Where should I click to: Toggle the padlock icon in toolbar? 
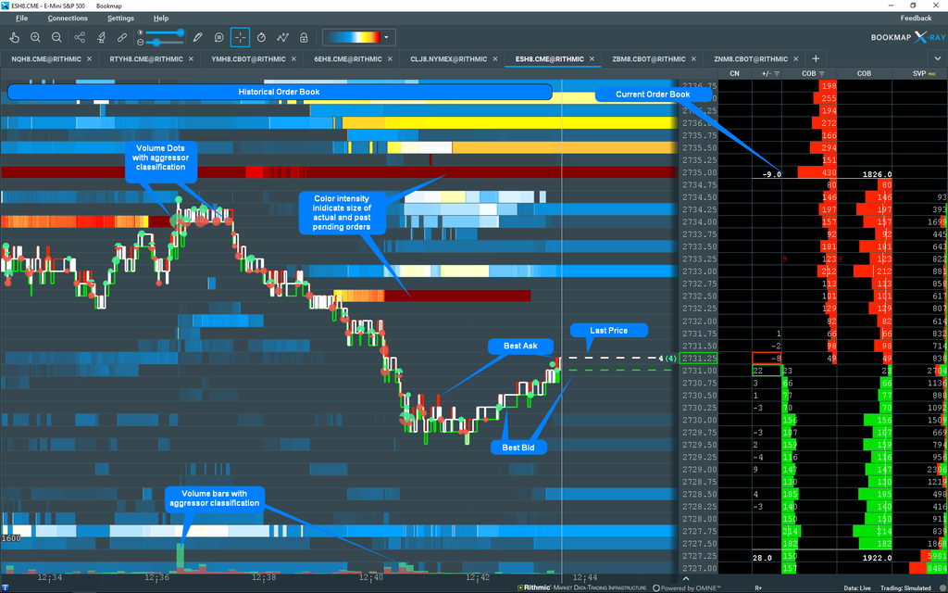[x=304, y=37]
